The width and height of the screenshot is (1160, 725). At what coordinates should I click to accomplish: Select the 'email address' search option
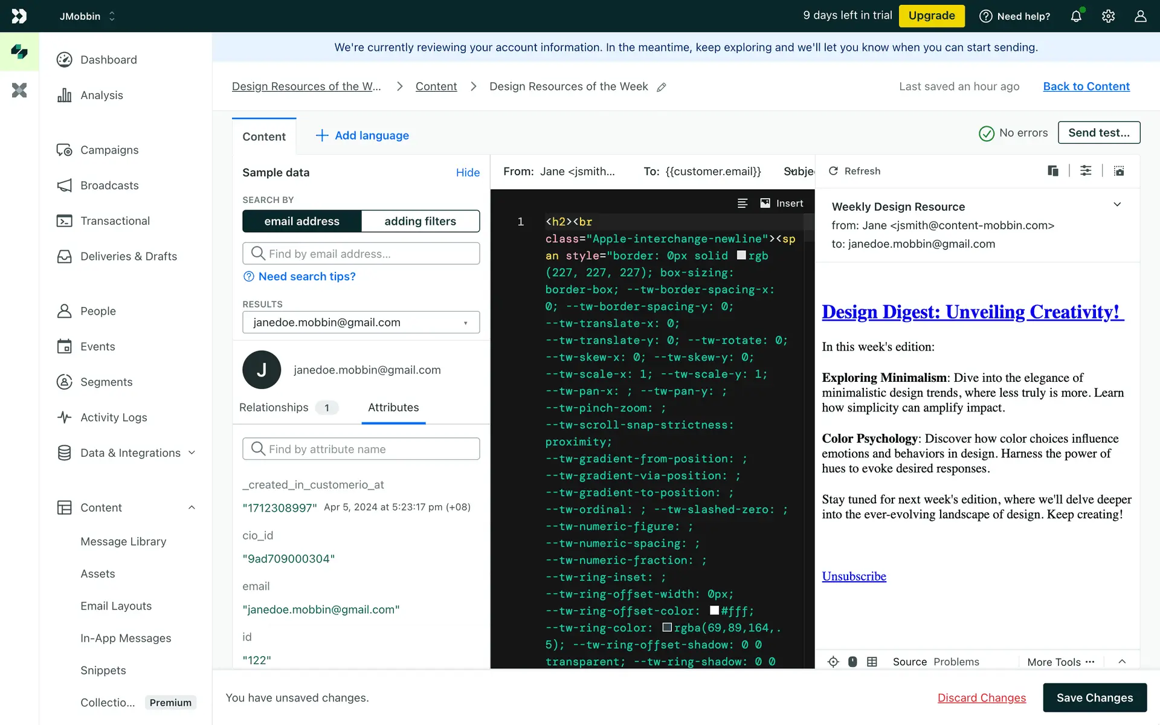(301, 221)
